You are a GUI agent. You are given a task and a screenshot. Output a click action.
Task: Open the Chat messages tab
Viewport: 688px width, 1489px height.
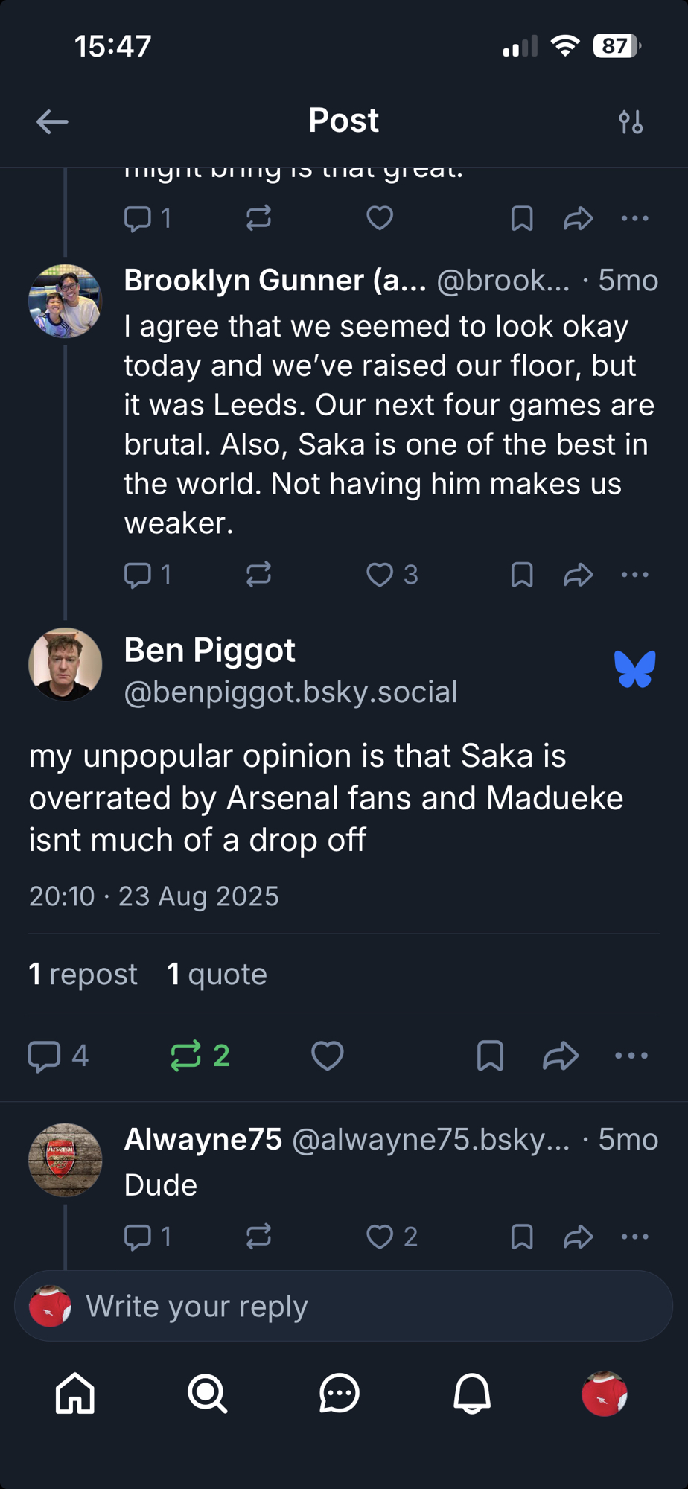(340, 1393)
